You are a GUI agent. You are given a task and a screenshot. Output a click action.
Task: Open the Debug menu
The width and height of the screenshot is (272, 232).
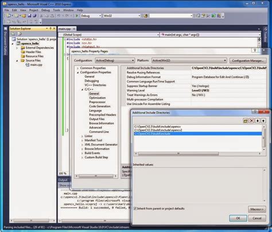(x=45, y=10)
